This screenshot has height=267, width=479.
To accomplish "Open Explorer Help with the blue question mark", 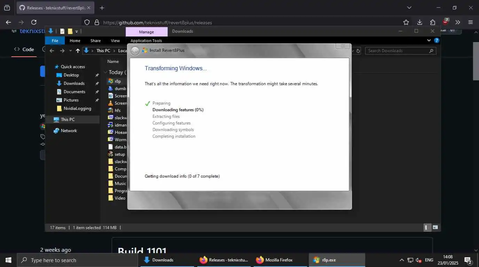I will 437,40.
